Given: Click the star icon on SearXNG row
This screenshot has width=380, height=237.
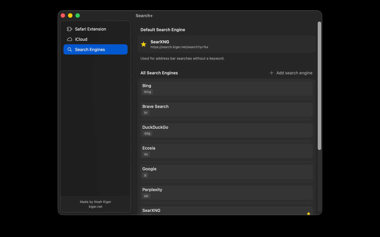Looking at the screenshot, I should (x=308, y=213).
